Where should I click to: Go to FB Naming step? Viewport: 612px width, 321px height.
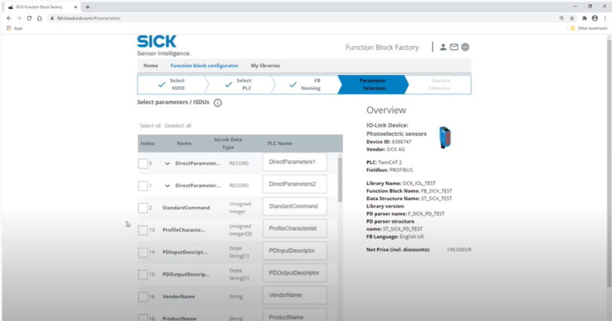click(x=306, y=85)
